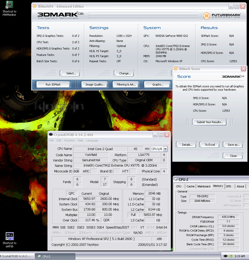Click the Full clock mode box
Viewport: 249px width, 260px height.
click(133, 215)
